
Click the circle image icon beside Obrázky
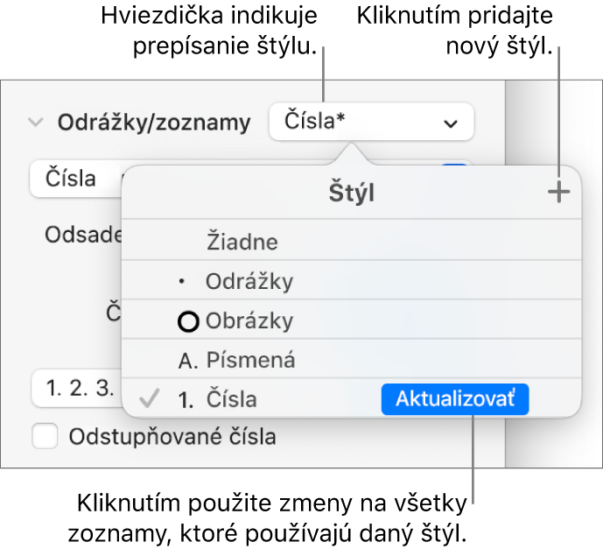click(x=187, y=321)
